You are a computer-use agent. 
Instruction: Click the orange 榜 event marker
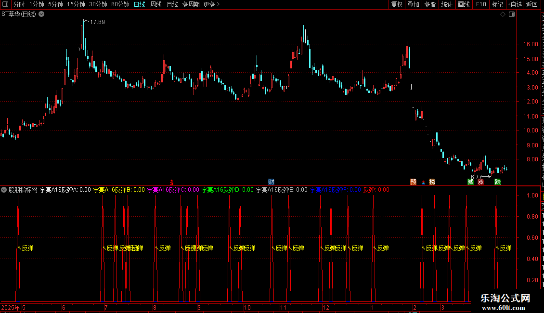[x=432, y=182]
